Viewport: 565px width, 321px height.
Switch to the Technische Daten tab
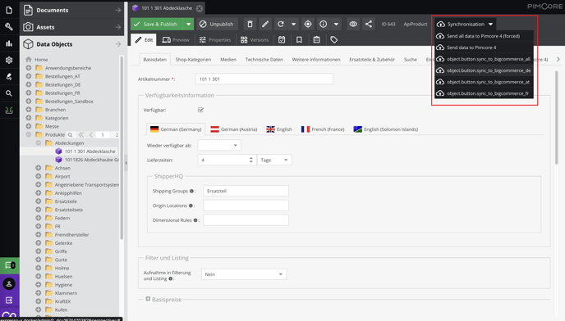[x=264, y=60]
